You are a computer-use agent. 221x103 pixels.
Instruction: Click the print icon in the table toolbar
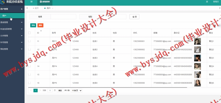click(x=219, y=25)
